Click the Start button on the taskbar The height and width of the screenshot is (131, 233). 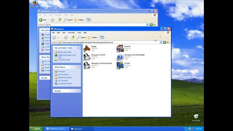(36, 129)
